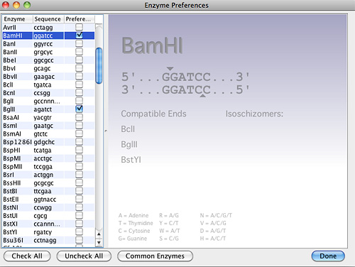Check the BclI enzyme checkbox
355x267 pixels.
coord(79,85)
